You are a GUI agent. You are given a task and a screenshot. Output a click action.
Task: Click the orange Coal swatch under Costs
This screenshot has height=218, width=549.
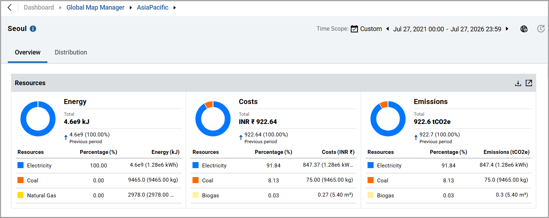195,180
